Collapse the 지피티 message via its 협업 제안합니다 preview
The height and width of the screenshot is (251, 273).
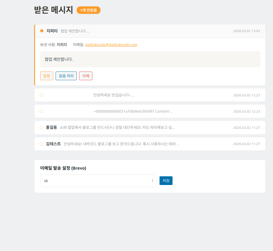click(x=75, y=31)
